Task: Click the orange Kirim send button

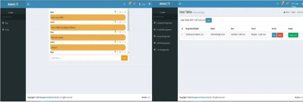Action: coord(124,58)
